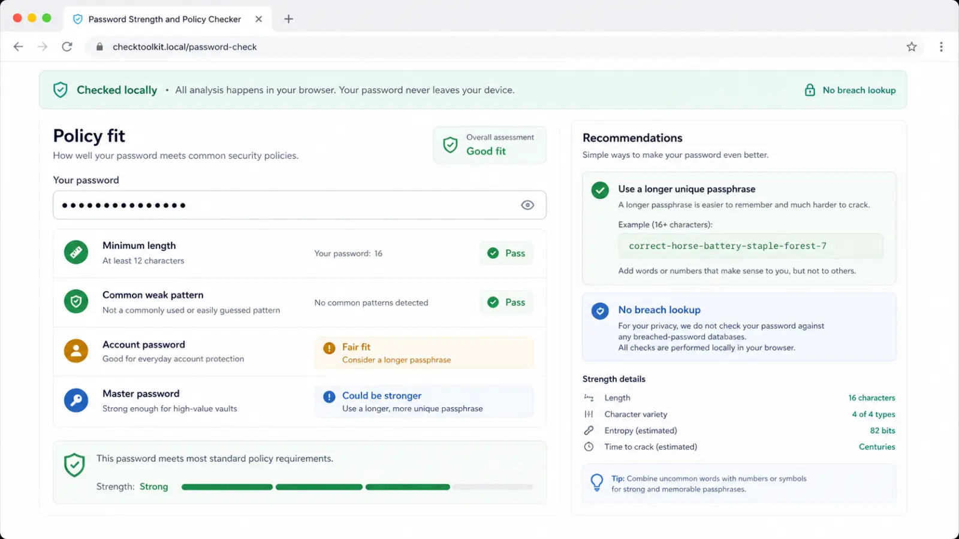
Task: Click the browser back arrow
Action: 19,47
